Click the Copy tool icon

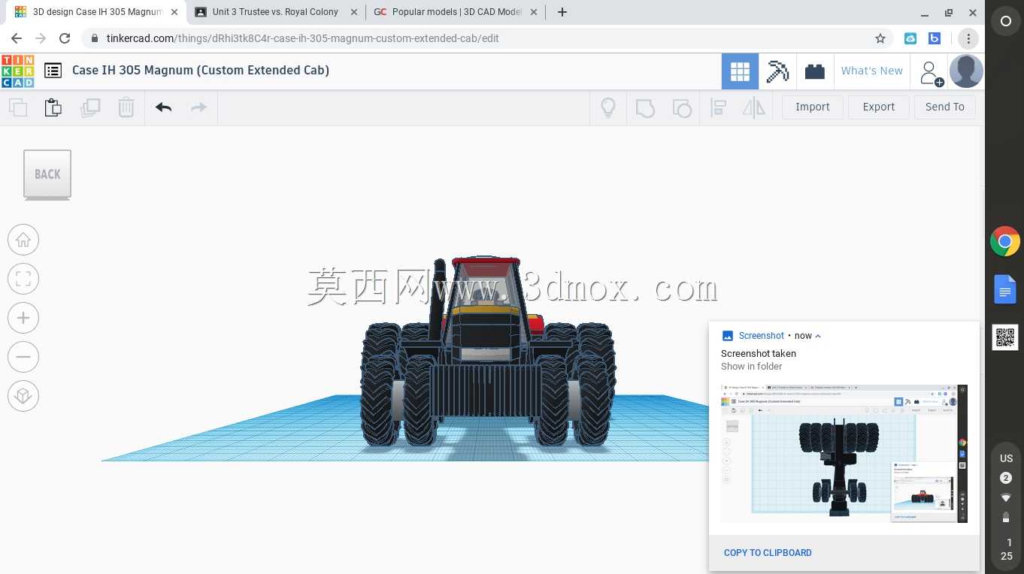[x=18, y=107]
